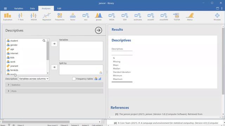This screenshot has height=126, width=225.
Task: Open the Factor analyses menu
Action: (x=73, y=17)
